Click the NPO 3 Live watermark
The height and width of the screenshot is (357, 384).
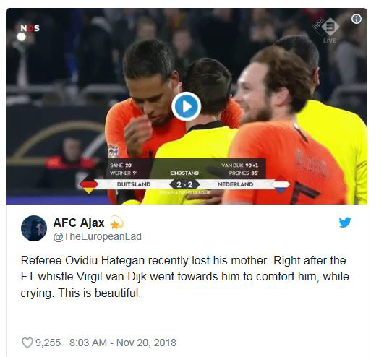point(326,30)
